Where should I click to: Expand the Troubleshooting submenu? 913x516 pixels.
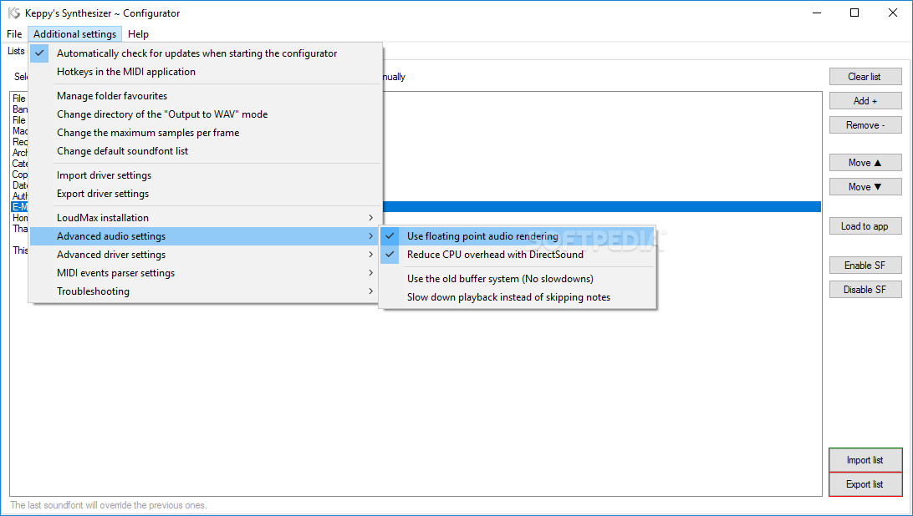pyautogui.click(x=206, y=291)
